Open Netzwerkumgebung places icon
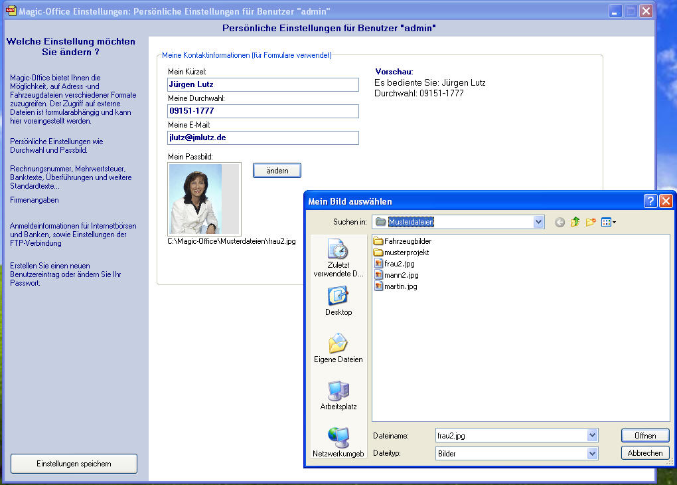 click(x=338, y=442)
